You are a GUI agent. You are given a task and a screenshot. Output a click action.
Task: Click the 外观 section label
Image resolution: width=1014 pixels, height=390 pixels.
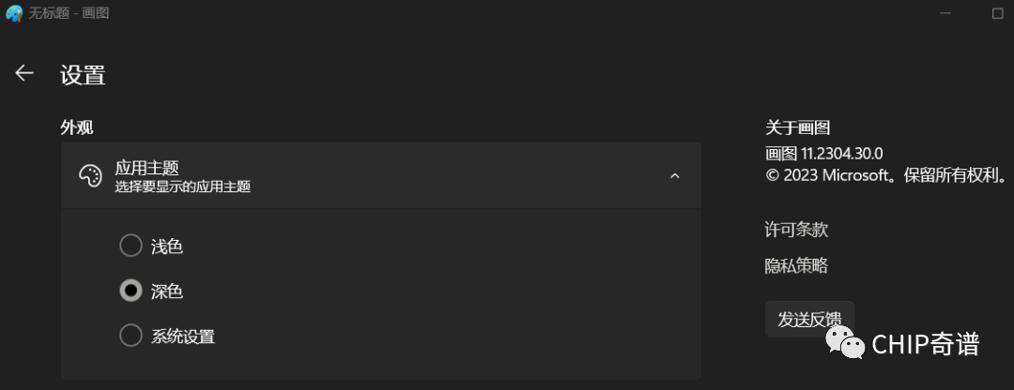point(77,127)
